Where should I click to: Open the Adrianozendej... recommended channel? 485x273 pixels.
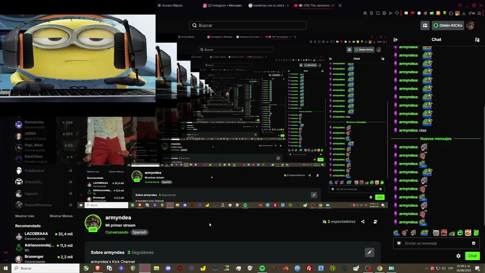[x=44, y=248]
